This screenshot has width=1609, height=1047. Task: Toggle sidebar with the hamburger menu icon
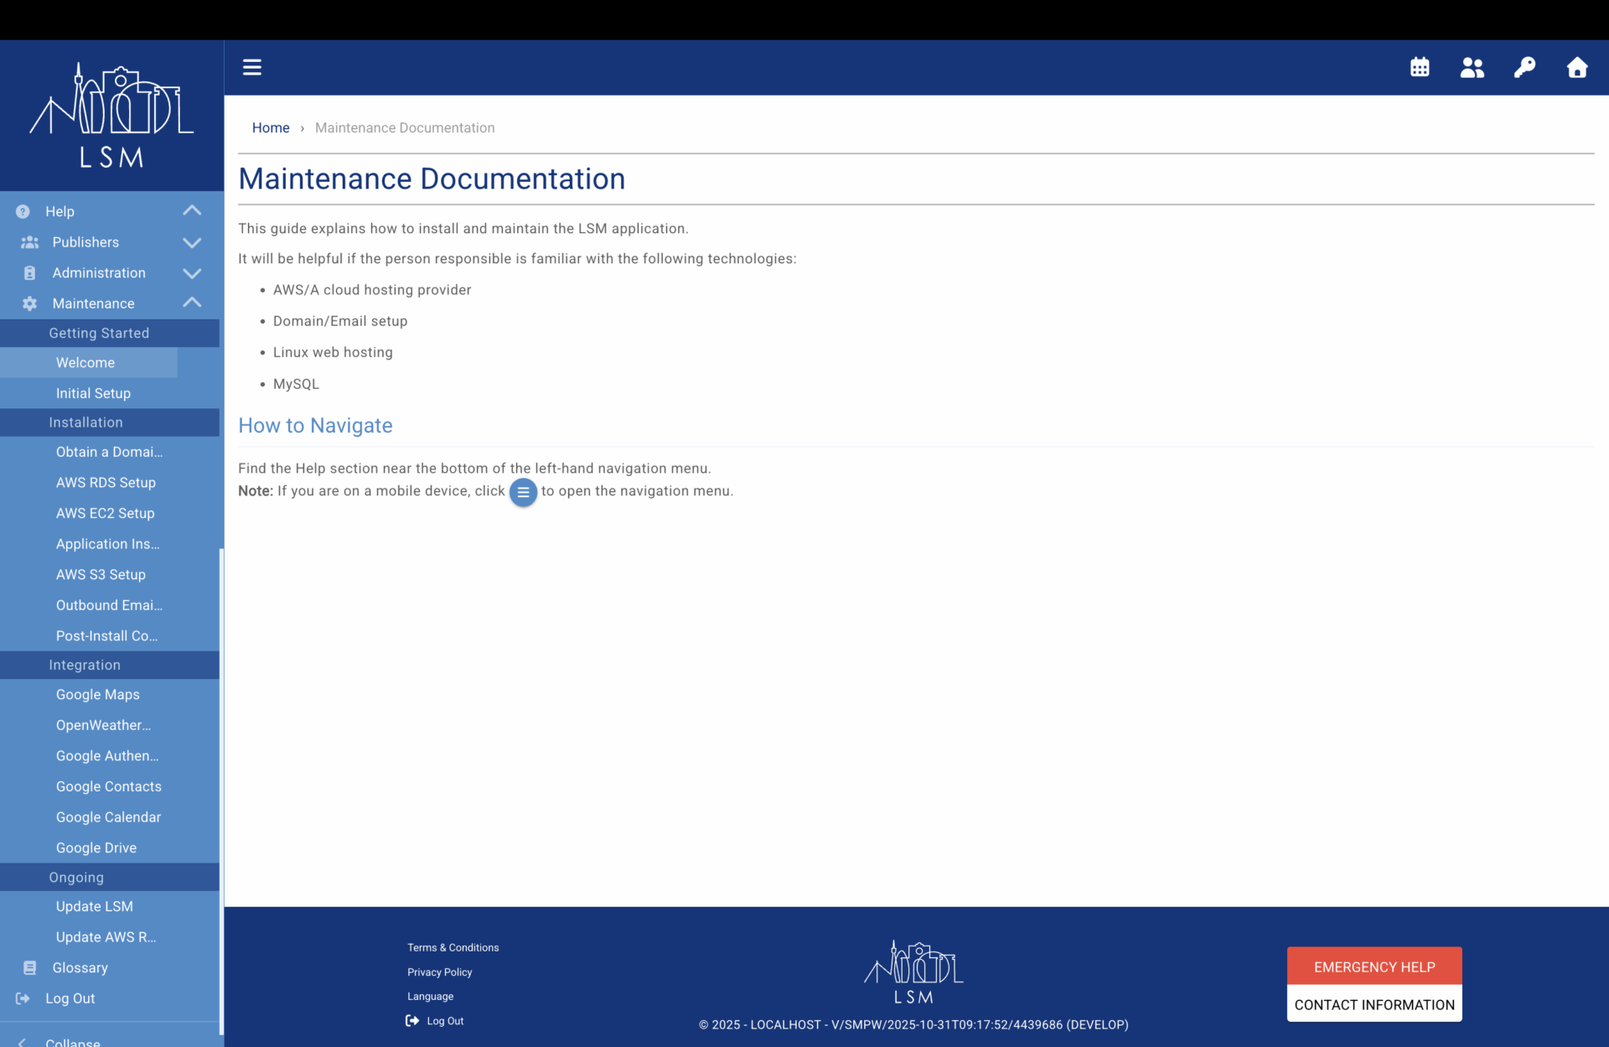tap(252, 67)
